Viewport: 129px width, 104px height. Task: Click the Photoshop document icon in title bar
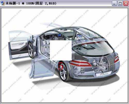pos(3,3)
